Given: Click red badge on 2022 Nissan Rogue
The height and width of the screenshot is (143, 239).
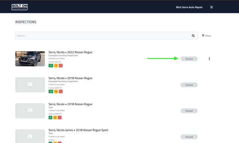Looking at the screenshot, I should tap(61, 65).
